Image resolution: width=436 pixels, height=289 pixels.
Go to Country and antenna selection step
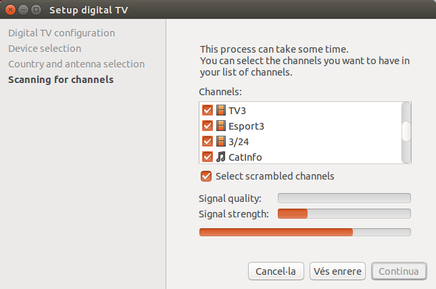pos(76,64)
